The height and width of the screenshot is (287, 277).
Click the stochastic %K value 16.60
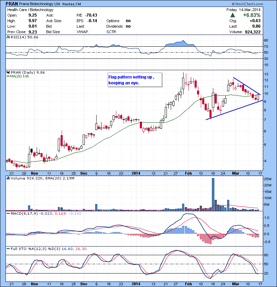67,249
